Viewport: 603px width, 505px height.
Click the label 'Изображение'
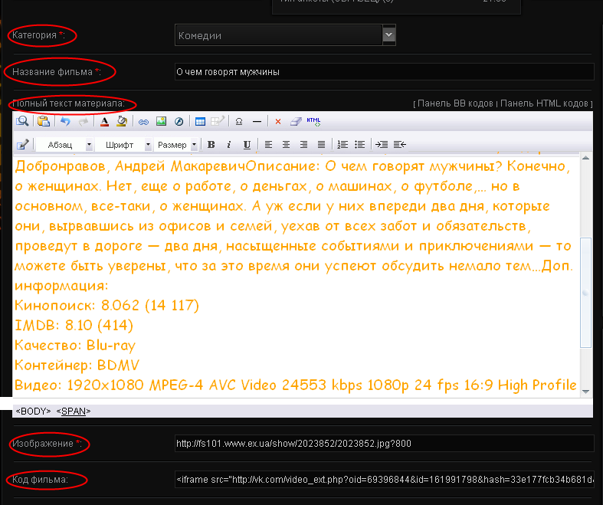point(43,444)
